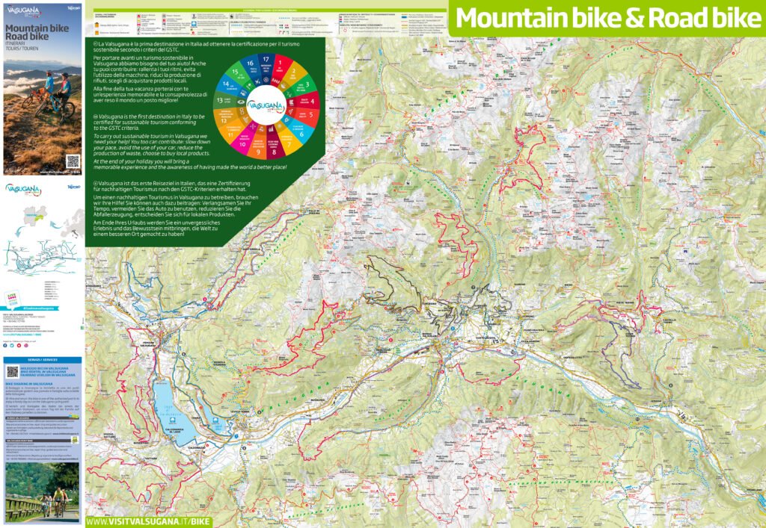The image size is (766, 528).
Task: Click the small blue route overview map
Action: (43, 258)
